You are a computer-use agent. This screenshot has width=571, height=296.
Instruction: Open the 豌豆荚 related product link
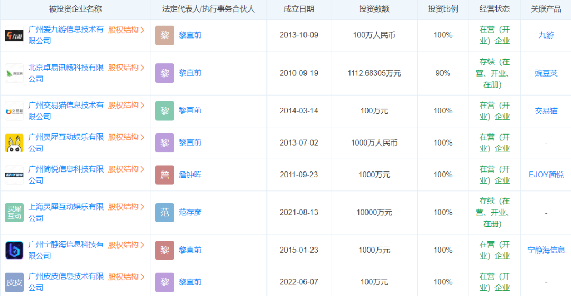(546, 73)
